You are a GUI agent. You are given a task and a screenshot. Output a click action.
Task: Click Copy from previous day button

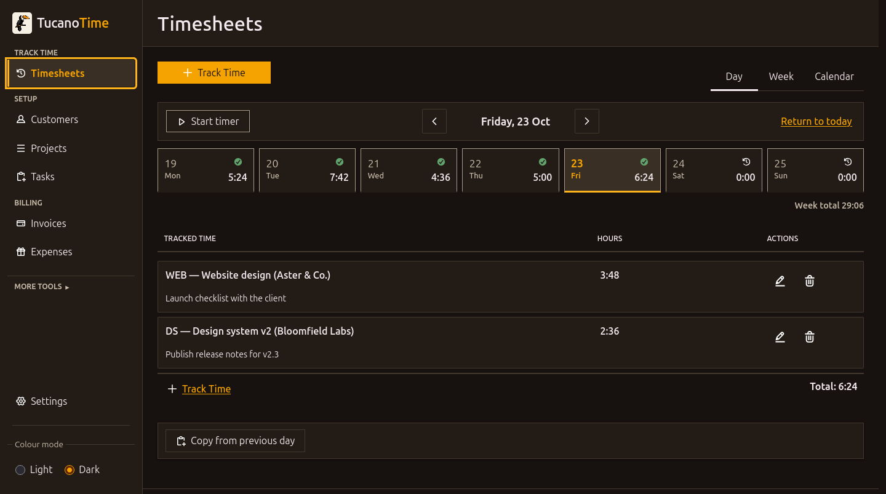(x=236, y=440)
